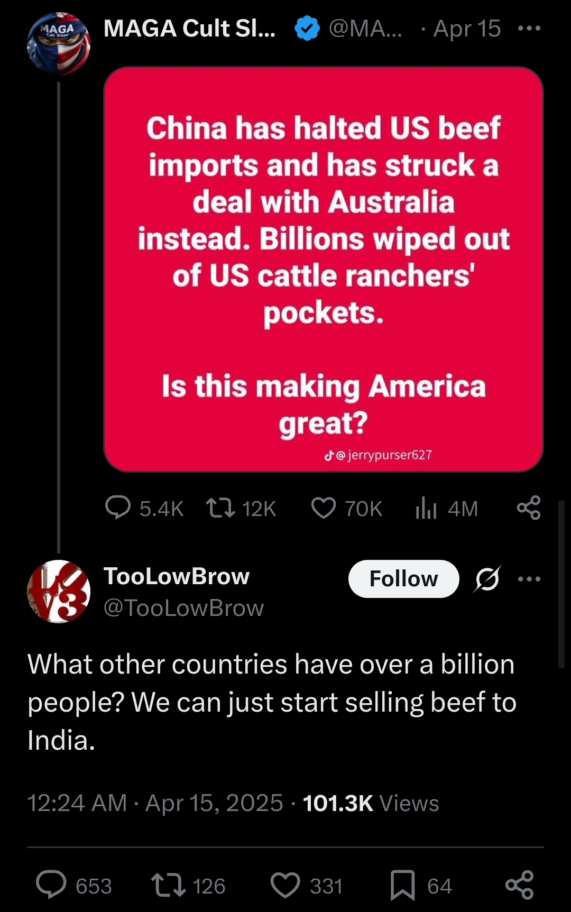Like TooLowBrow's post with 331 likes
Viewport: 571px width, 912px height.
click(285, 885)
